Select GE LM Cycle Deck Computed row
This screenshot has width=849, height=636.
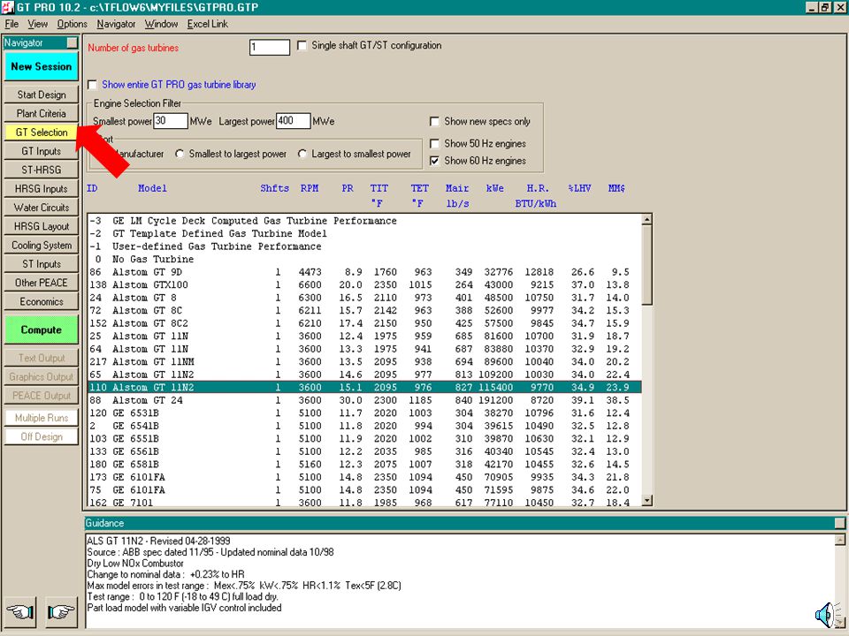(x=364, y=221)
